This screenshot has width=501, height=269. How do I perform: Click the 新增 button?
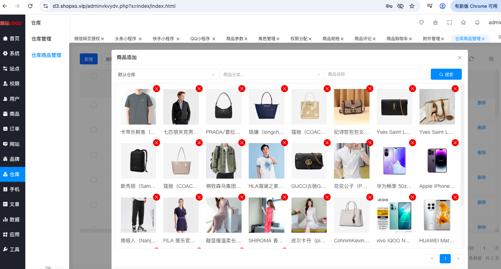pos(89,59)
